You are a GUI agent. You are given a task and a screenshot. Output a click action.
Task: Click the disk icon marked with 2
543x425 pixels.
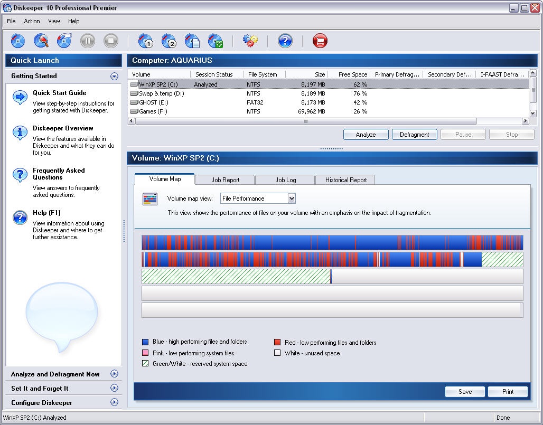pyautogui.click(x=169, y=41)
